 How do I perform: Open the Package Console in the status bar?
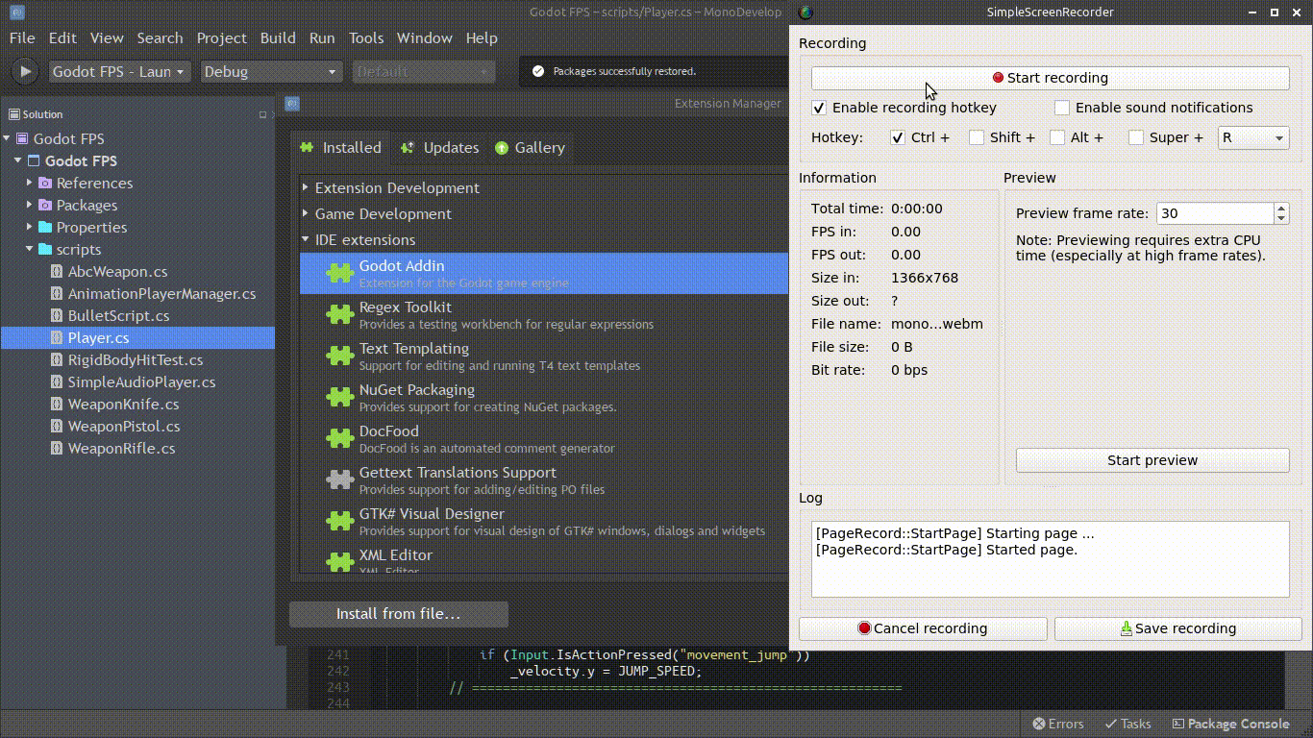[1230, 724]
